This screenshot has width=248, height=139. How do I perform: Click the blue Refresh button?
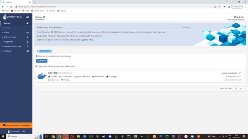coord(42,61)
